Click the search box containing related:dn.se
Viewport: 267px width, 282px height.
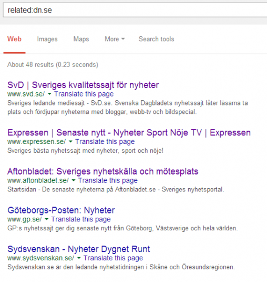[135, 10]
